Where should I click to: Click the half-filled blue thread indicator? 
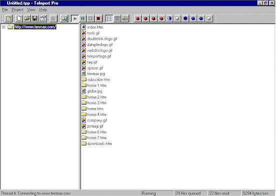[169, 18]
